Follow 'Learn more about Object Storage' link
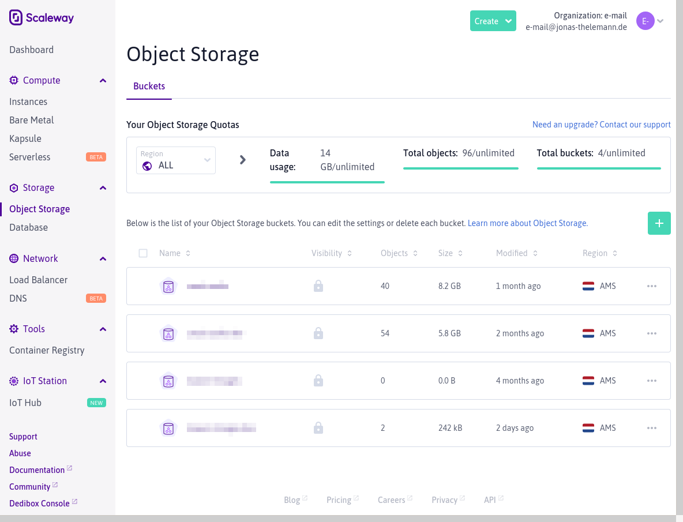Viewport: 683px width, 522px height. 527,223
